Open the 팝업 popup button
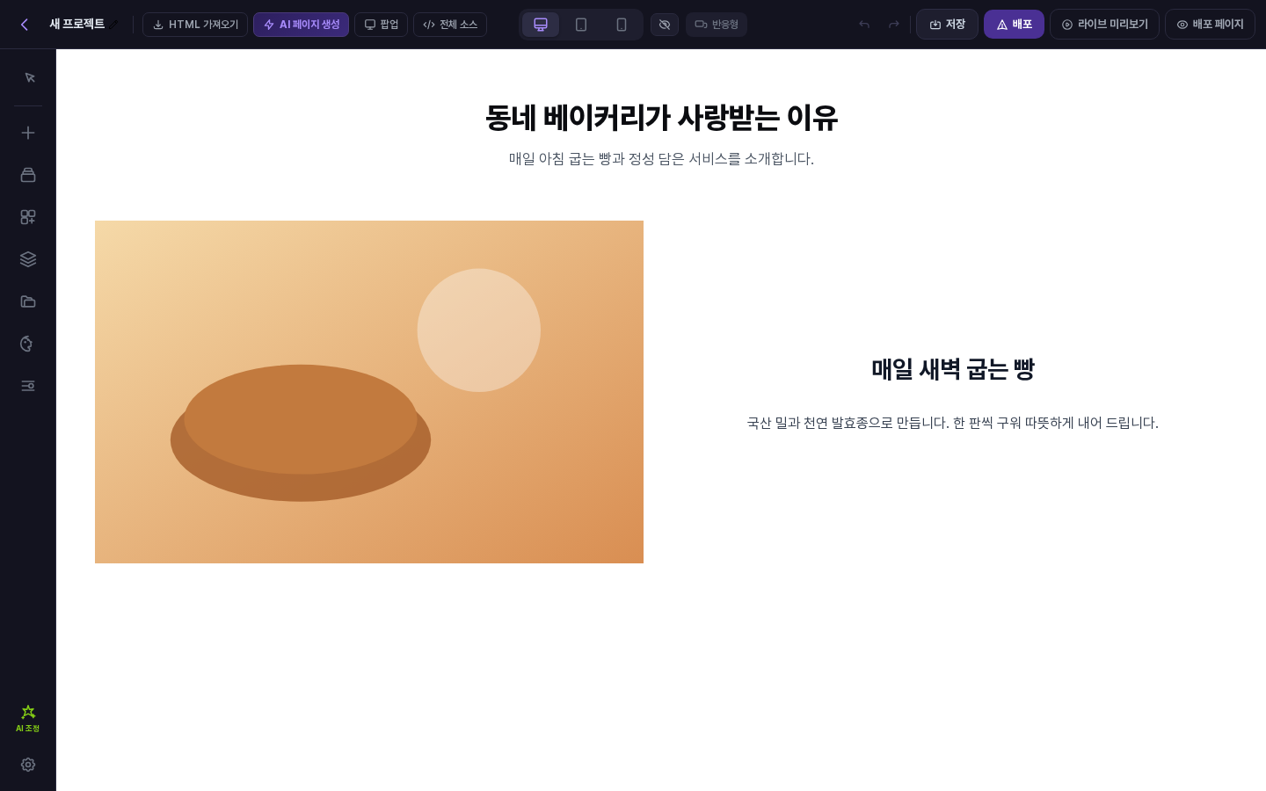 click(x=382, y=25)
